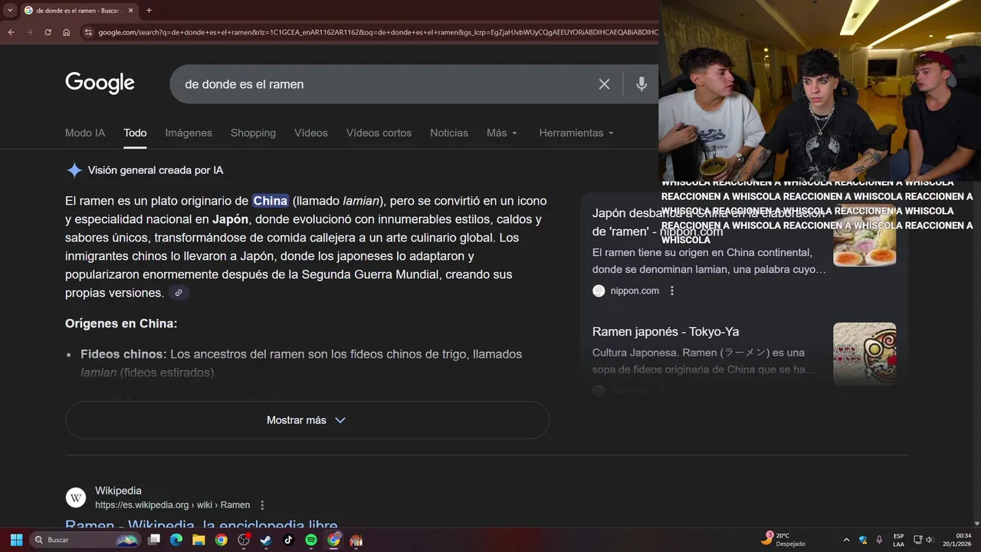Click the Wikipedia favicon circle
Image resolution: width=981 pixels, height=552 pixels.
[x=76, y=498]
